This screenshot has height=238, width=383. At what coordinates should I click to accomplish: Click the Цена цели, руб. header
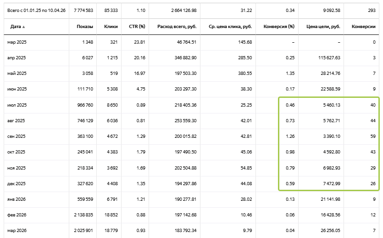[323, 26]
